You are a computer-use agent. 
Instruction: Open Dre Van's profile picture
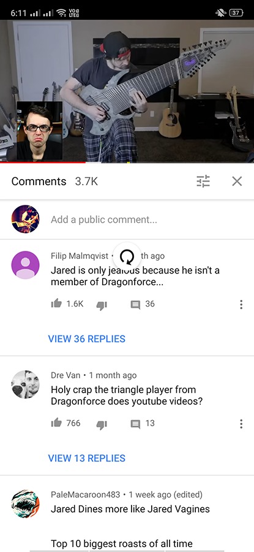pyautogui.click(x=25, y=385)
